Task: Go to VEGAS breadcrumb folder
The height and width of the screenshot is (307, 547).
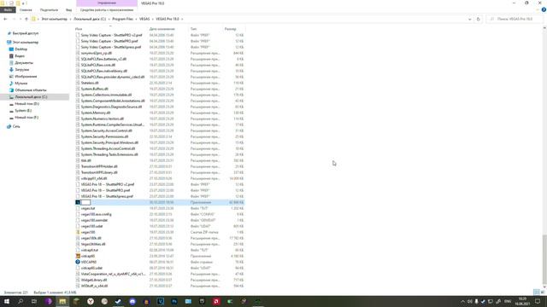Action: pos(144,19)
